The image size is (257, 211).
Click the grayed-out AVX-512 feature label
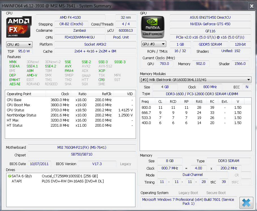105,66
